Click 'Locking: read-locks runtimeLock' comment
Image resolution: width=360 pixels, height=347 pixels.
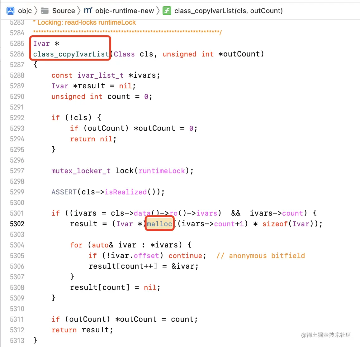87,22
